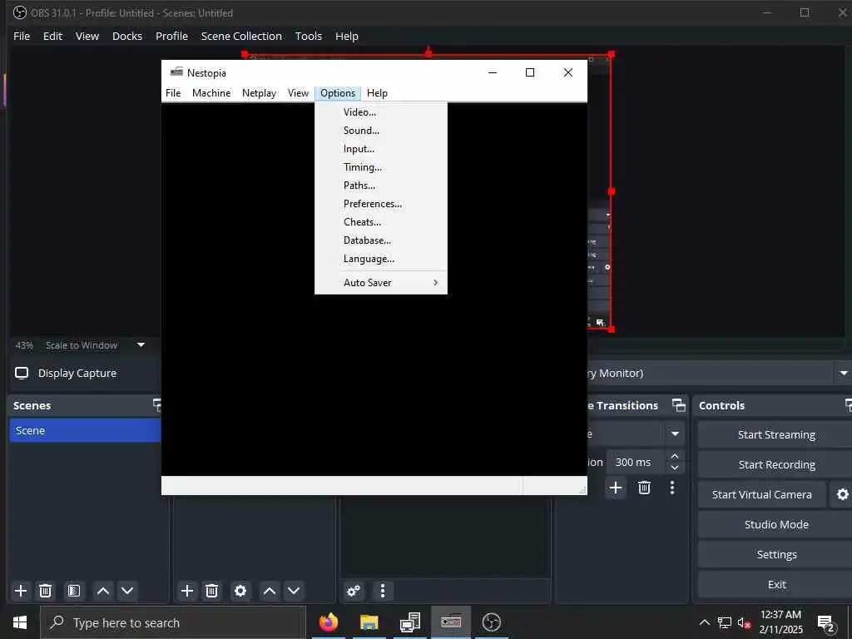The width and height of the screenshot is (852, 639).
Task: Click Start Recording in OBS
Action: coord(775,464)
